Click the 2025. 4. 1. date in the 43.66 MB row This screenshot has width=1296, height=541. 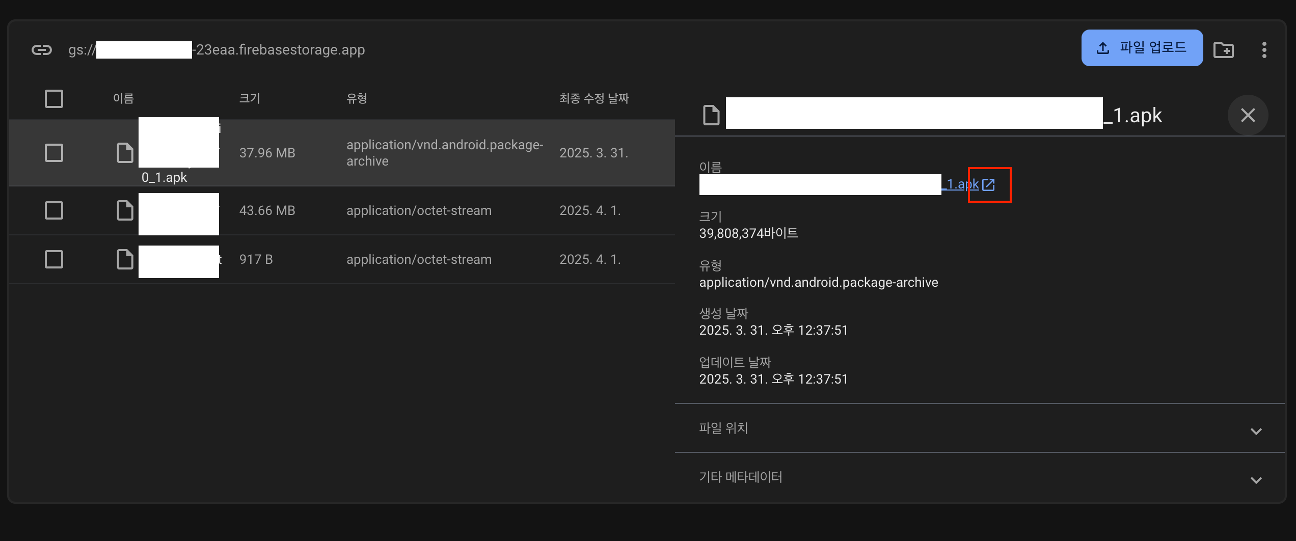(x=590, y=210)
